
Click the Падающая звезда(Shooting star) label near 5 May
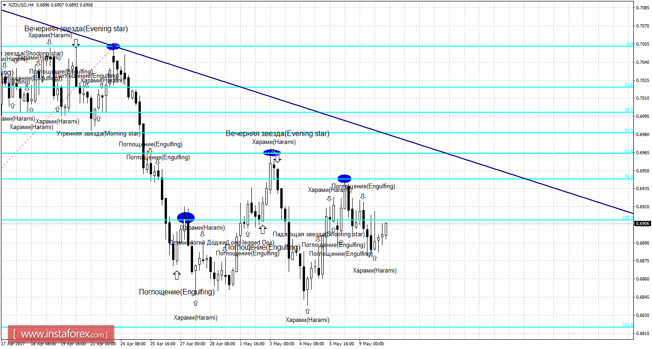pyautogui.click(x=319, y=234)
